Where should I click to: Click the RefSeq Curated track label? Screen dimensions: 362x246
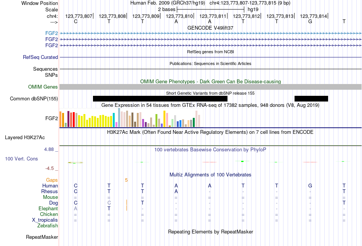click(x=40, y=57)
